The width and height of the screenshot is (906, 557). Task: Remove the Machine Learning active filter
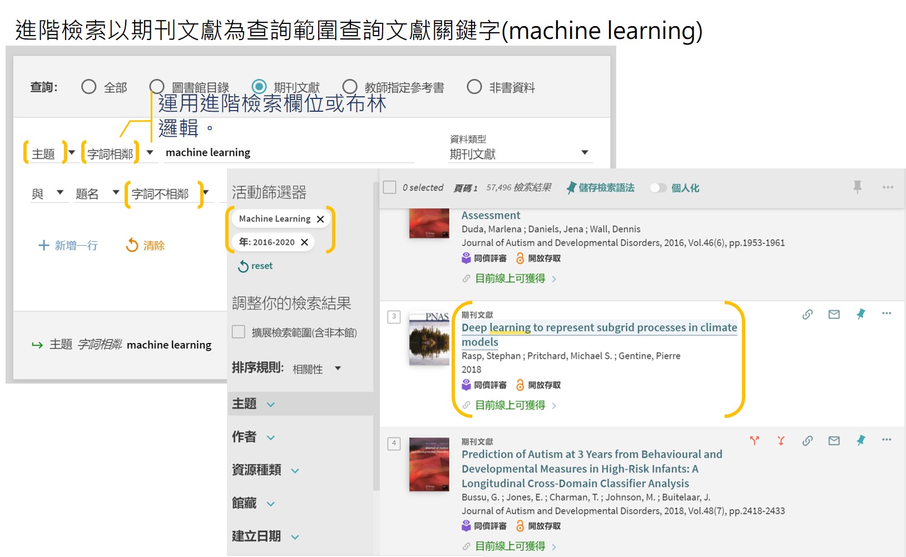[320, 219]
